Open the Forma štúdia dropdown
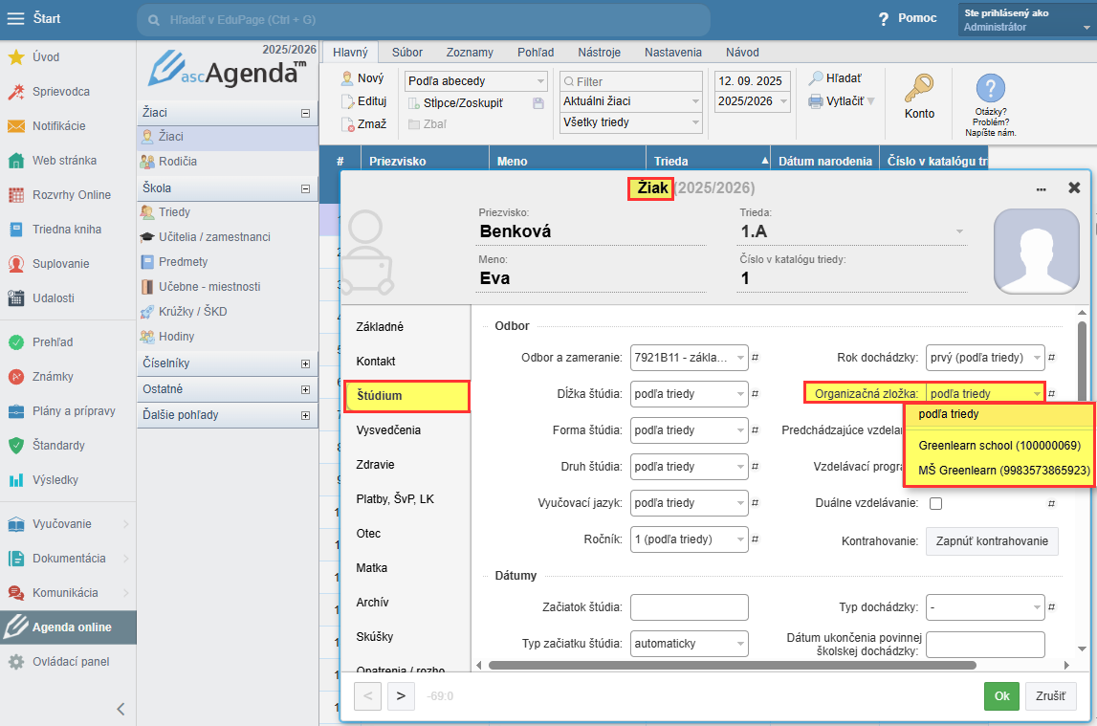 (689, 430)
